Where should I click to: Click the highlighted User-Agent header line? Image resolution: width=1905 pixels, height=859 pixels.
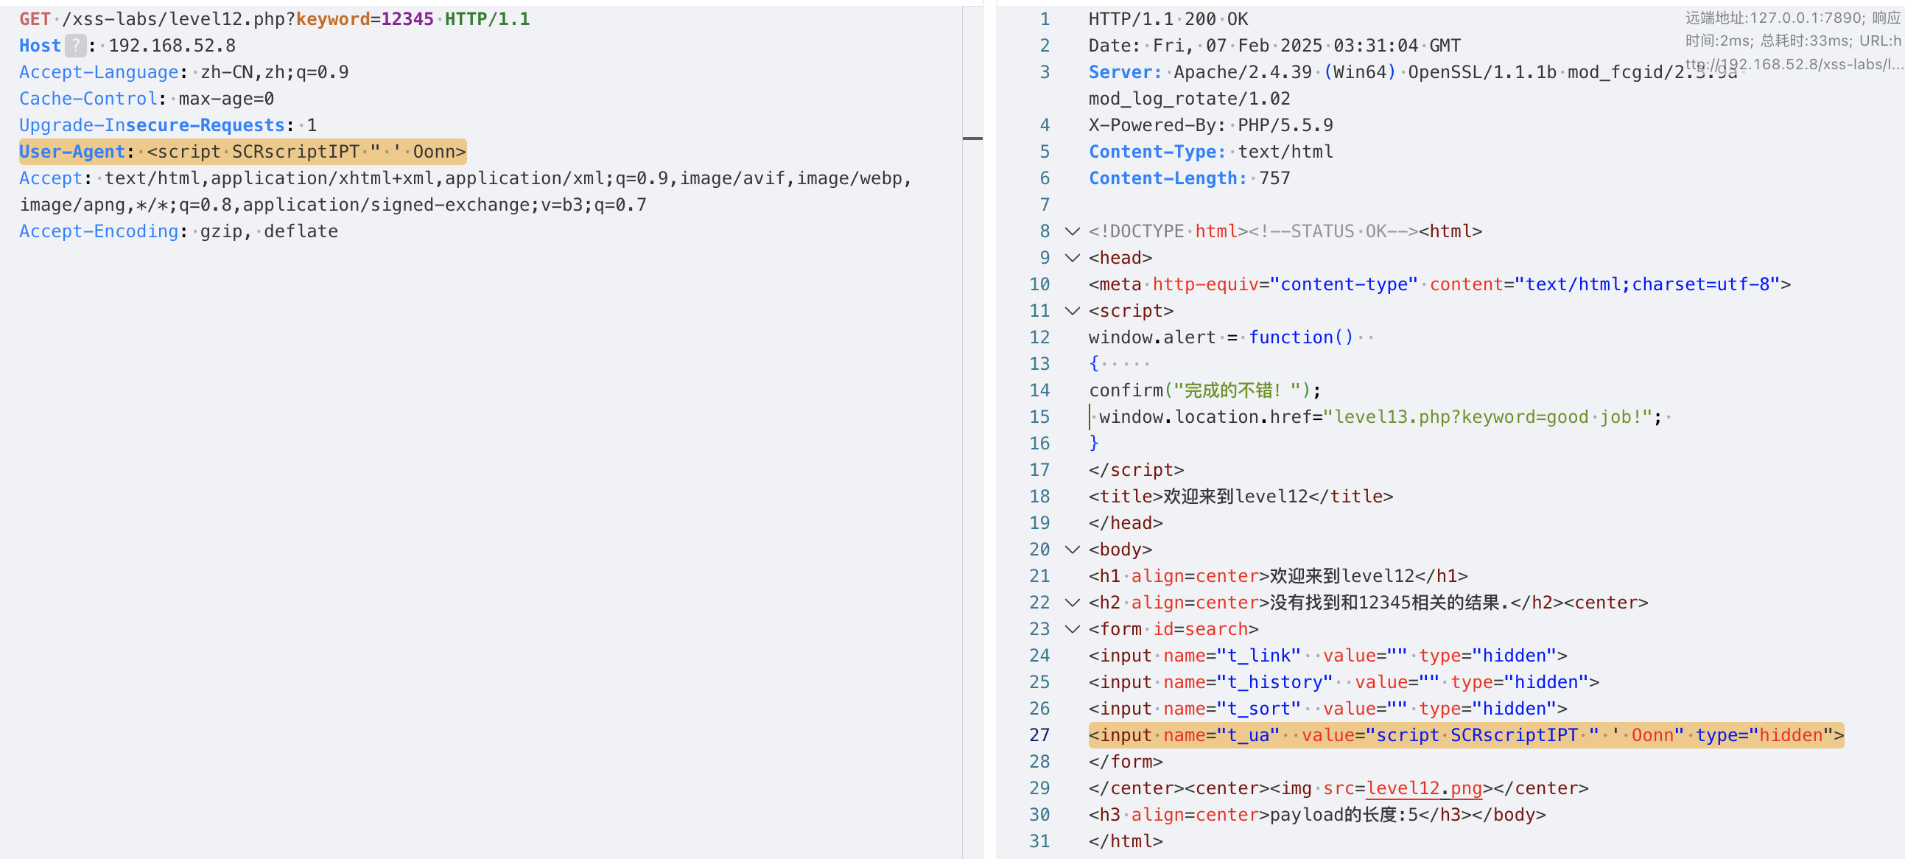(x=242, y=152)
